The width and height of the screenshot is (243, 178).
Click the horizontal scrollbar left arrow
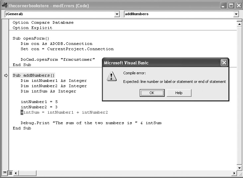point(16,173)
